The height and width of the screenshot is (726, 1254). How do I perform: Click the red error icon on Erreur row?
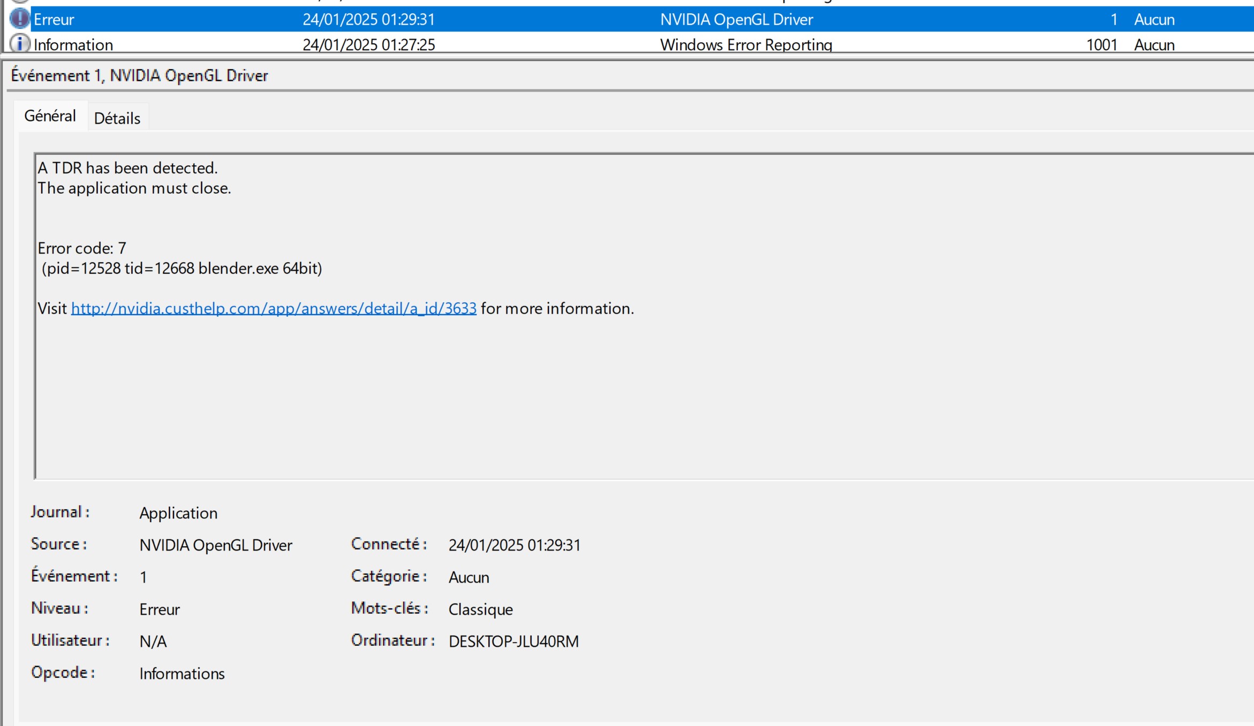click(x=19, y=19)
